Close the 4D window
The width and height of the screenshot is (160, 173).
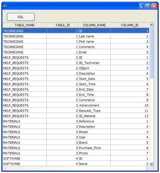(x=154, y=6)
